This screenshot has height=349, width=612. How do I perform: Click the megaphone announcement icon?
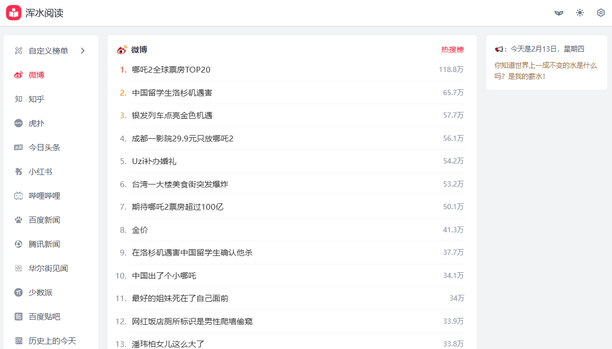pos(499,49)
